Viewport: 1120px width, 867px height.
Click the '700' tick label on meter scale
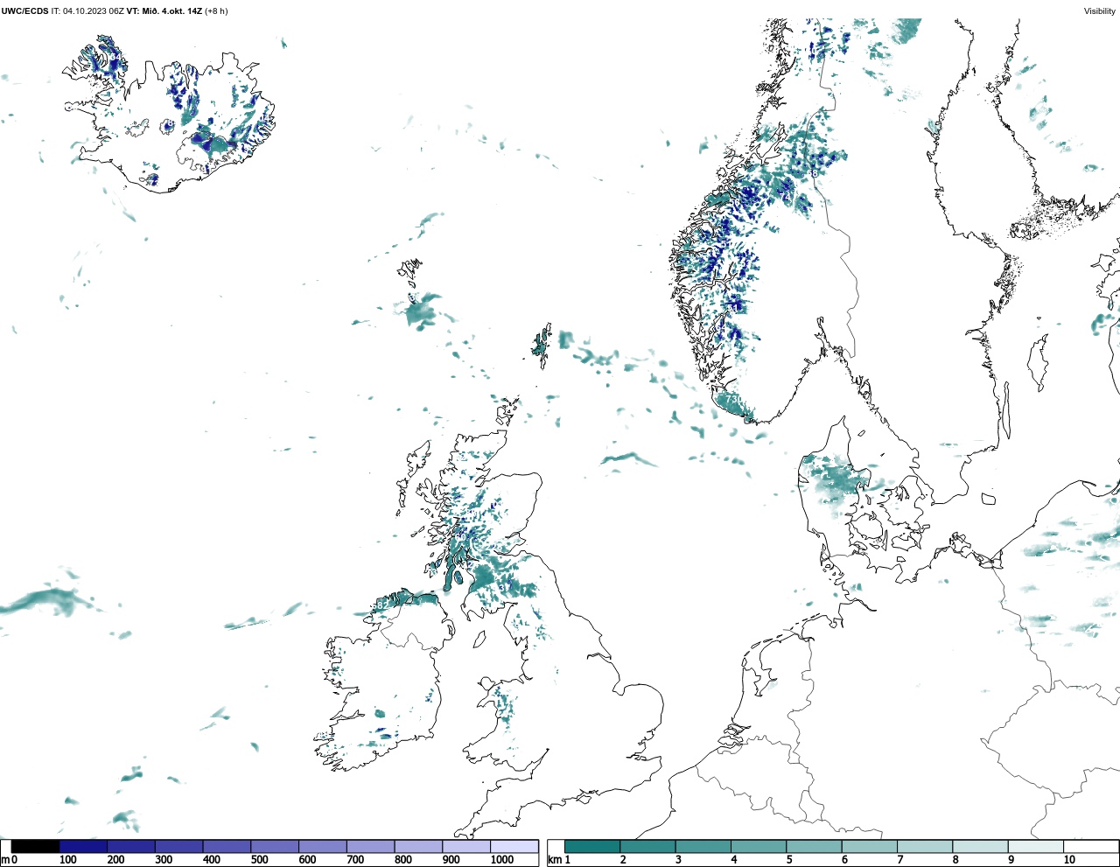tap(354, 860)
